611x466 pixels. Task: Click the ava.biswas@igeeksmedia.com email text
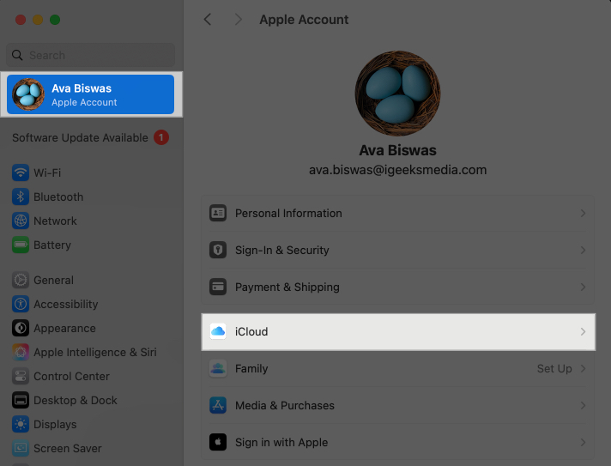click(x=398, y=170)
